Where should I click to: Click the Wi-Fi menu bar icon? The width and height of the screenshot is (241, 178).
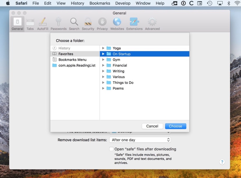tap(238, 3)
